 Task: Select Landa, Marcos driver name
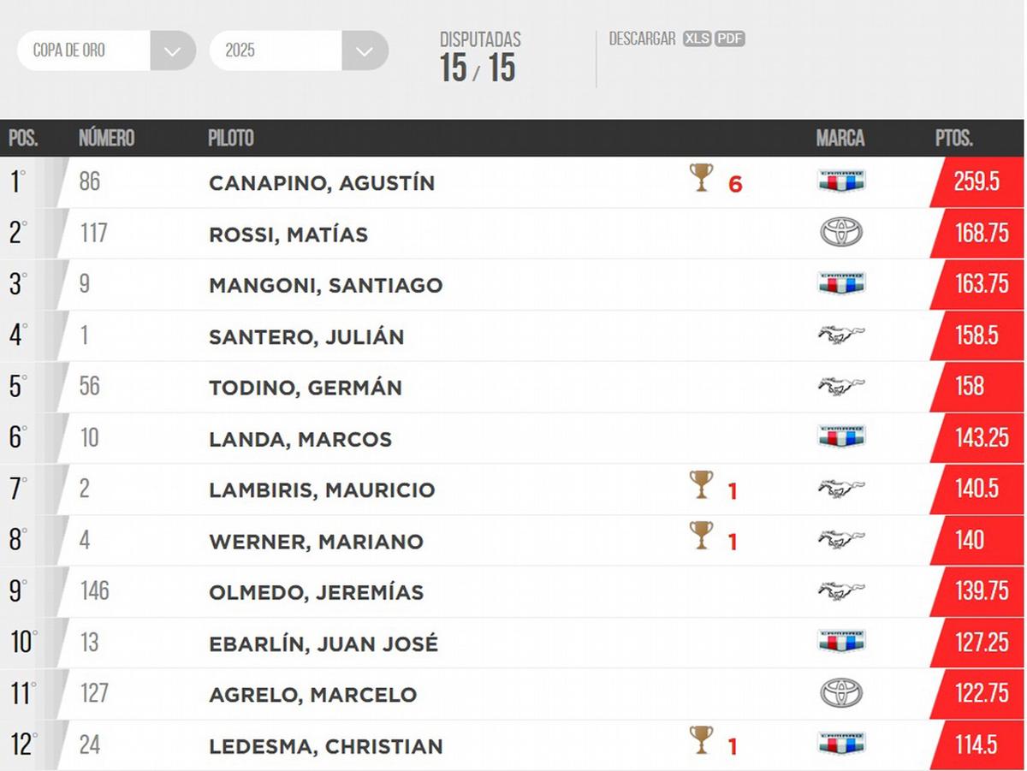pos(300,439)
